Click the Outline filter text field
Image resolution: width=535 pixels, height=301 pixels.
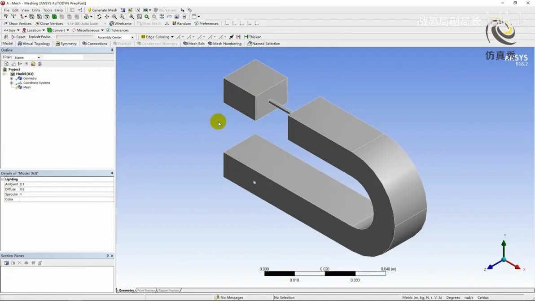(63, 57)
